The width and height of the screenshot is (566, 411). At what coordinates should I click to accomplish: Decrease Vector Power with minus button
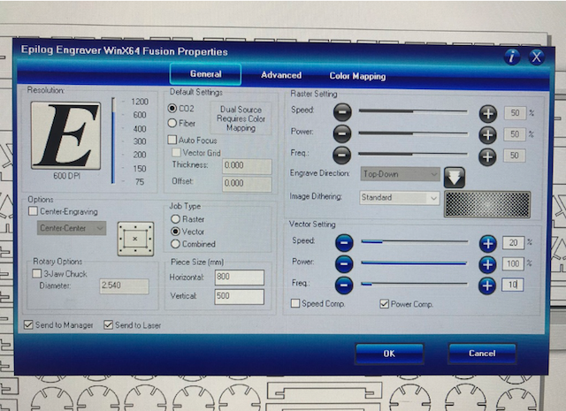(344, 263)
